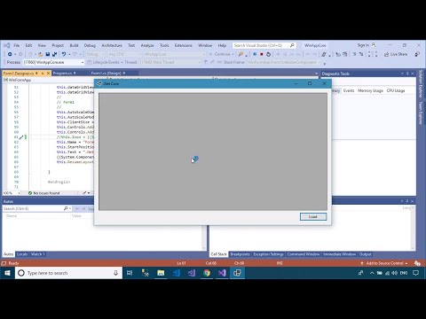Screen dimensions: 426x319
Task: Click the account person icon beside Sign in
Action: coord(374,45)
